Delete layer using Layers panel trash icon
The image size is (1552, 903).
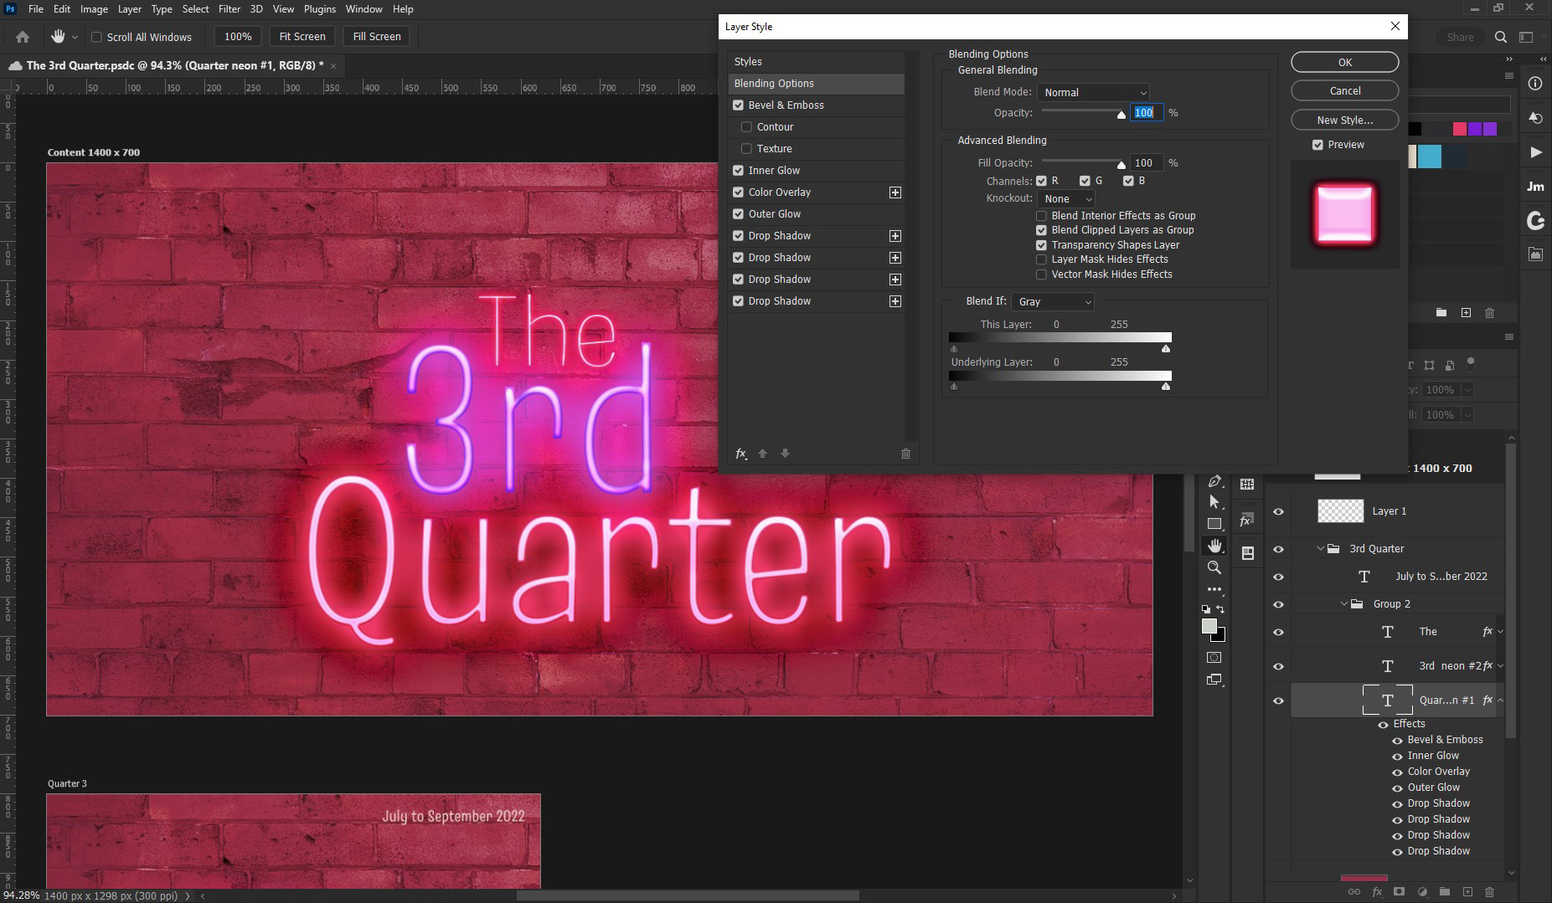pos(1489,892)
